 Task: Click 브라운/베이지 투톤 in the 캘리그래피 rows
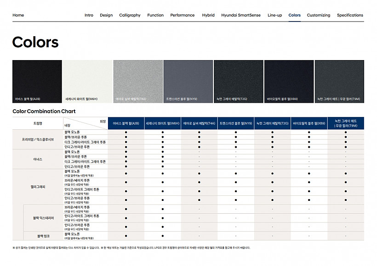pyautogui.click(x=77, y=180)
